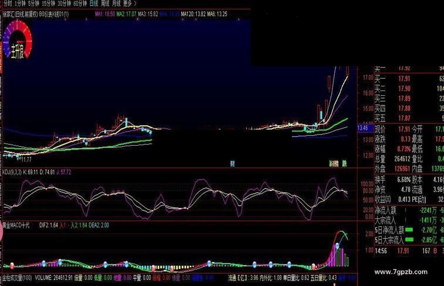
Task: Click the 总量 264612 field
Action: [392, 159]
